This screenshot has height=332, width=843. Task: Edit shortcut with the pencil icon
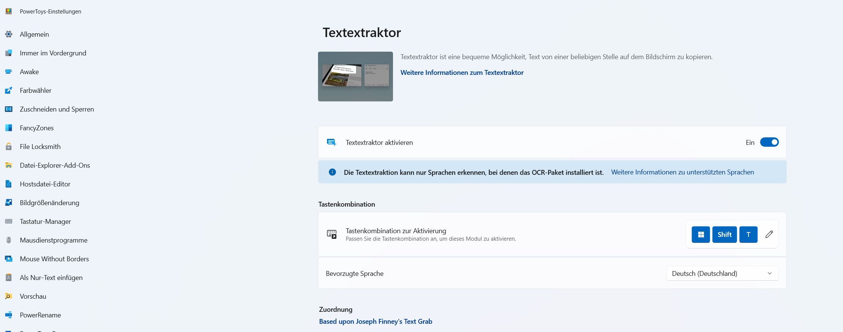[x=769, y=234]
